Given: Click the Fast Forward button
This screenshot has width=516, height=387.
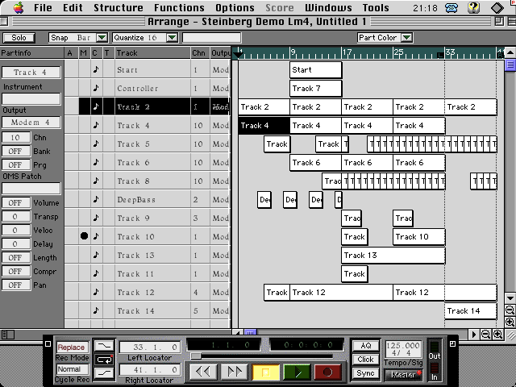Looking at the screenshot, I should click(x=234, y=372).
